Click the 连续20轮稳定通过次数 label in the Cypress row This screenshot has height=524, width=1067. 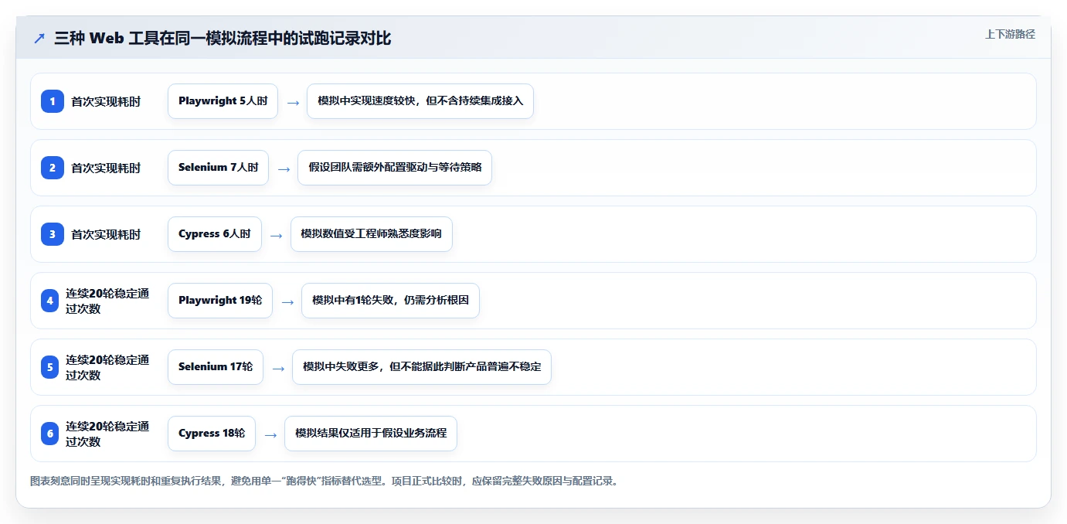pos(107,434)
